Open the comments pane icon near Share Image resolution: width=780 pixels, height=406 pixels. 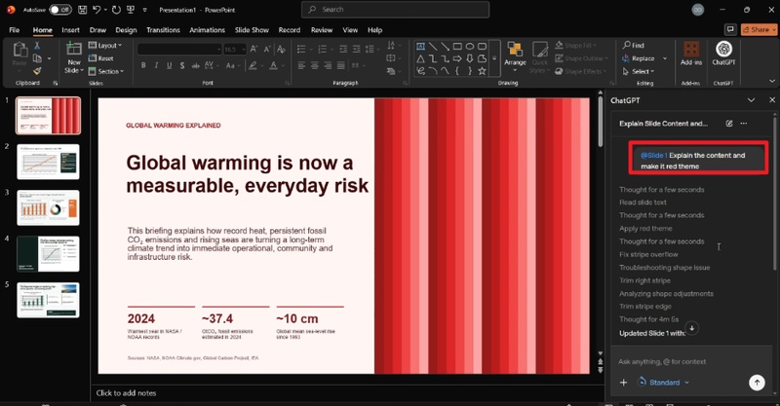tap(729, 29)
